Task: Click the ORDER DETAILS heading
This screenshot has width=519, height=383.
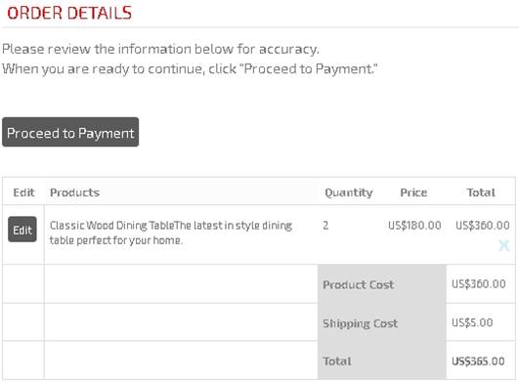Action: click(69, 13)
